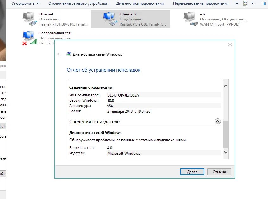Click the Ethernet 2 connection name
268x199 pixels.
[x=128, y=14]
